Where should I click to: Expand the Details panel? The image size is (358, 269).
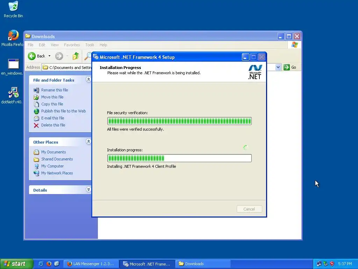click(88, 189)
